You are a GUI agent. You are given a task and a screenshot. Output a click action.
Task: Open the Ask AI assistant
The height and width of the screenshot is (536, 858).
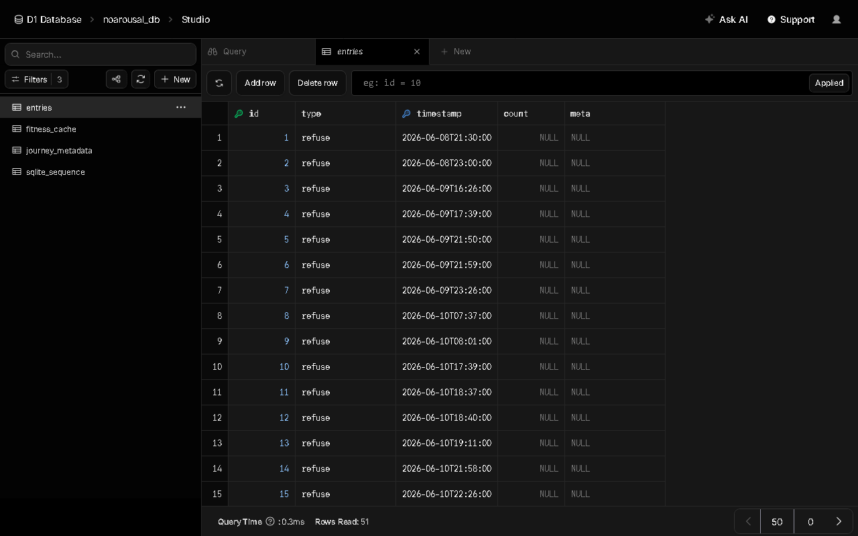click(727, 19)
